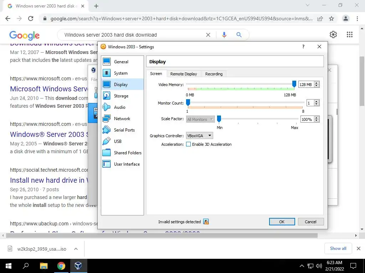Cancel the settings dialog
Image resolution: width=365 pixels, height=273 pixels.
point(310,222)
